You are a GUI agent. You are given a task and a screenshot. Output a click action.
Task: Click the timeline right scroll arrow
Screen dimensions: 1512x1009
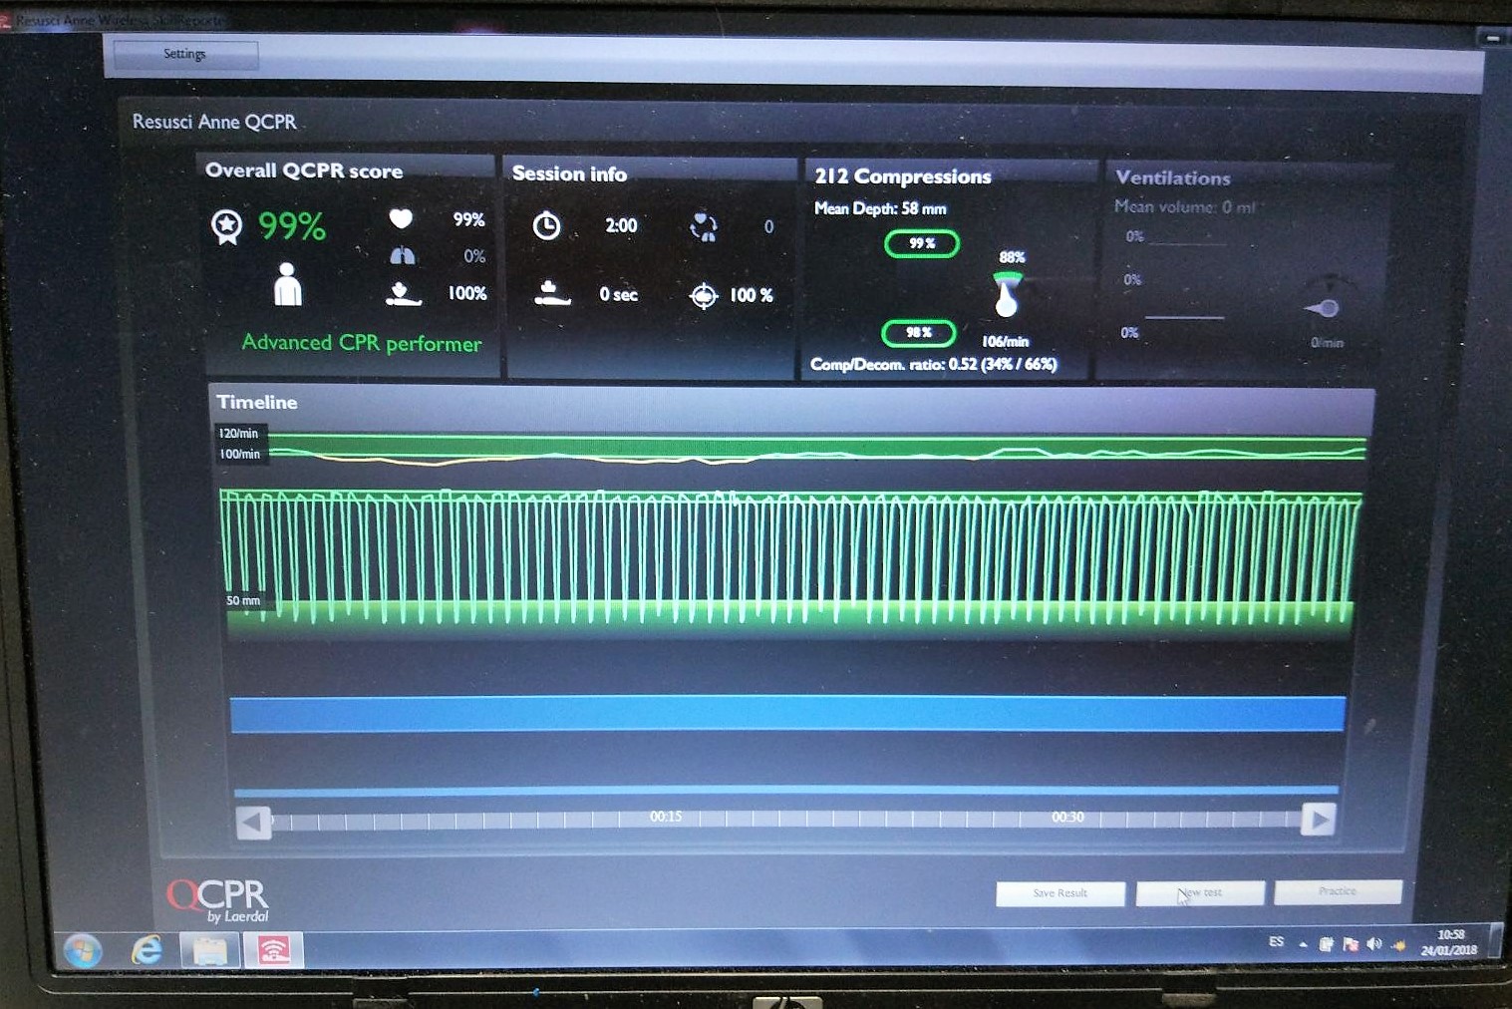pyautogui.click(x=1319, y=820)
